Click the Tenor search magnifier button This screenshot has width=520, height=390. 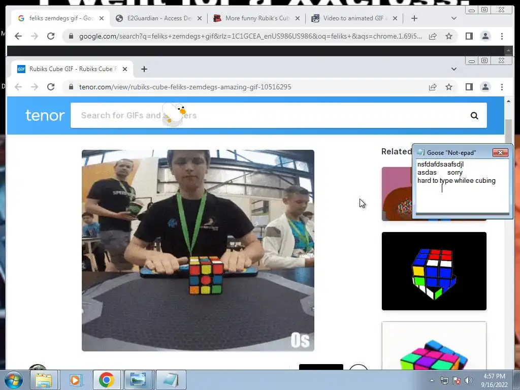(474, 115)
